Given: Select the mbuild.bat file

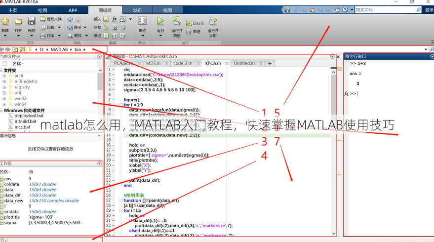Looking at the screenshot, I should click(x=26, y=121).
